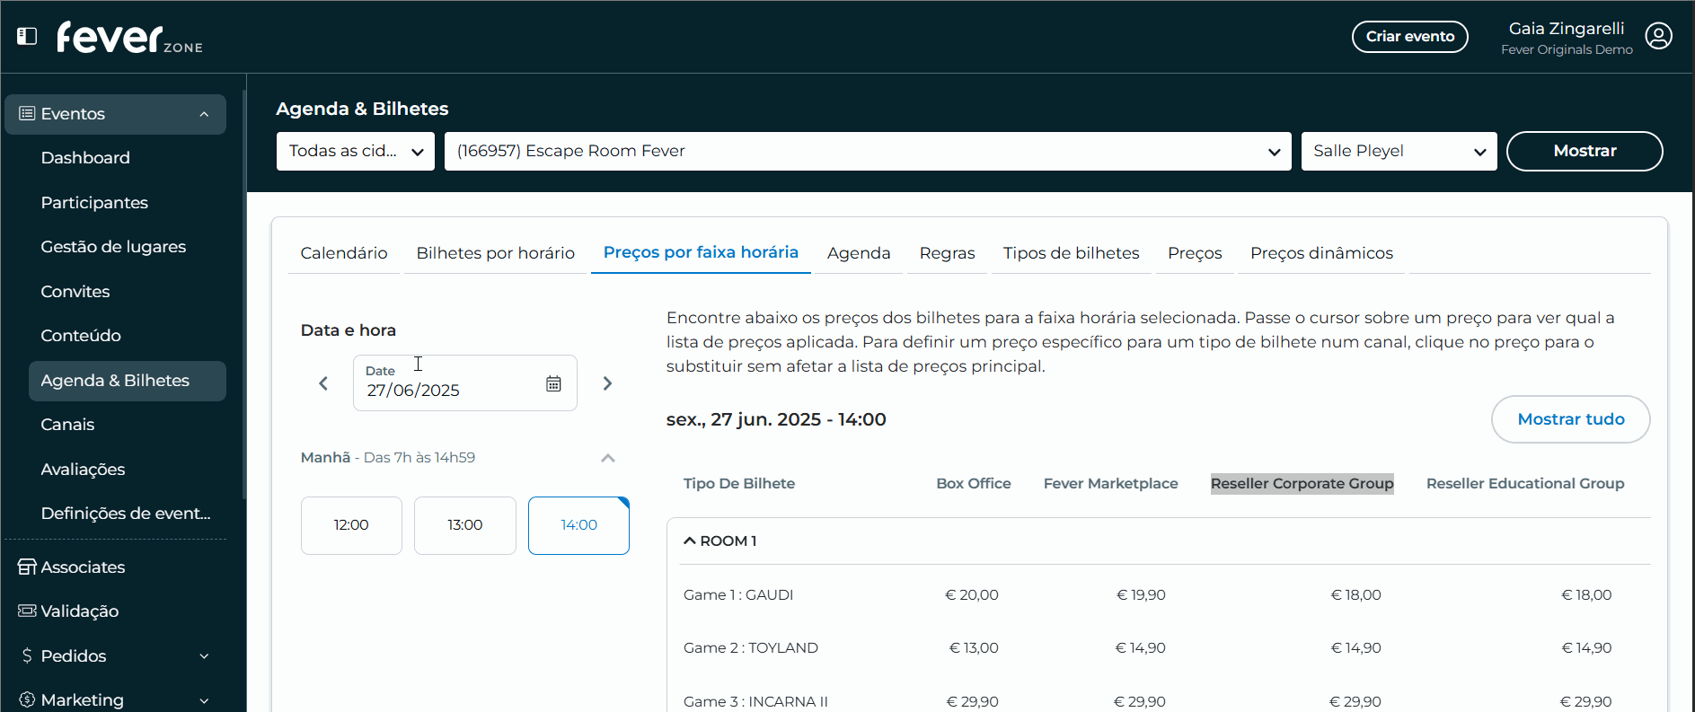Open the Todas as cidades dropdown
The height and width of the screenshot is (712, 1695).
click(356, 151)
